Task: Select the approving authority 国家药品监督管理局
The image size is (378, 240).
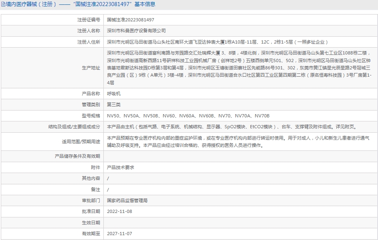Action: tap(127, 200)
